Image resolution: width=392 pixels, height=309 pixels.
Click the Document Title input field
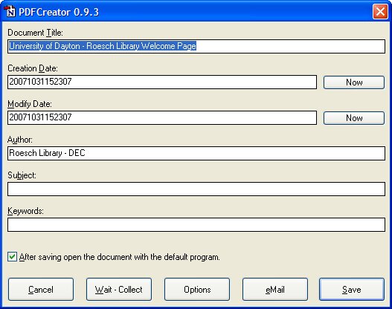tap(196, 46)
